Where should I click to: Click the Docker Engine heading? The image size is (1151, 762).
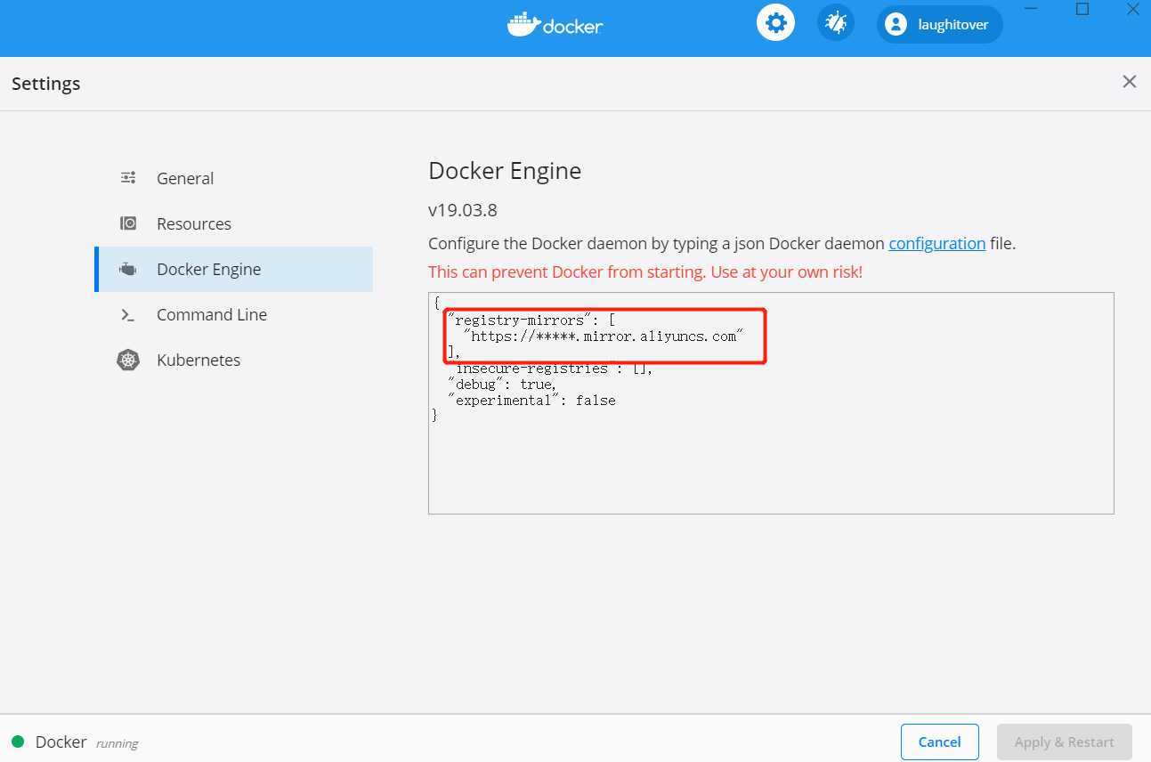pos(505,171)
